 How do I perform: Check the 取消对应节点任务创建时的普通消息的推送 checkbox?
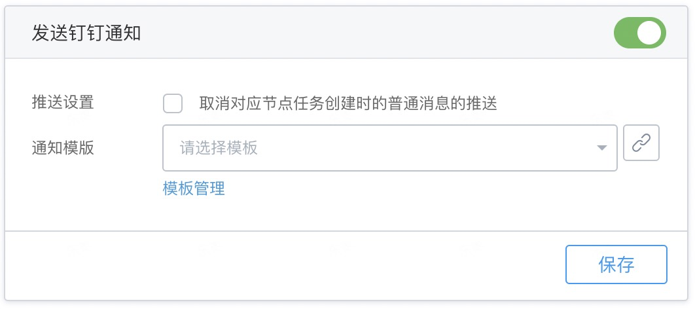(173, 103)
